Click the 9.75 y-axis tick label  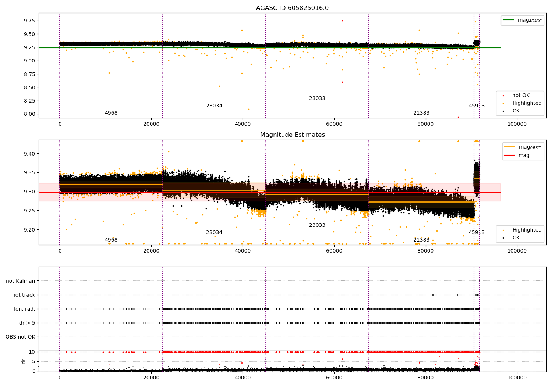pos(29,21)
